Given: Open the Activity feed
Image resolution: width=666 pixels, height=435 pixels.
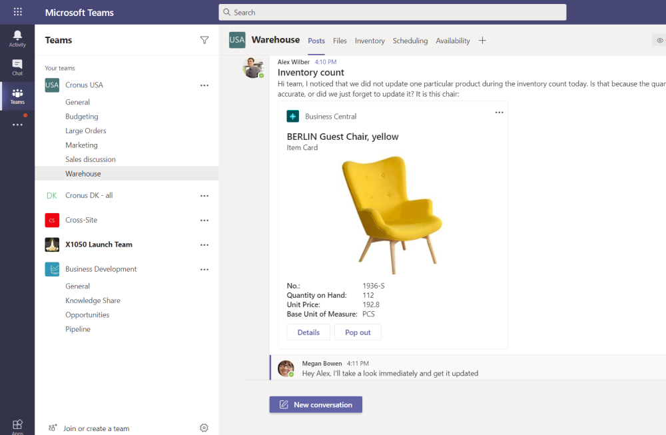Looking at the screenshot, I should pyautogui.click(x=17, y=39).
